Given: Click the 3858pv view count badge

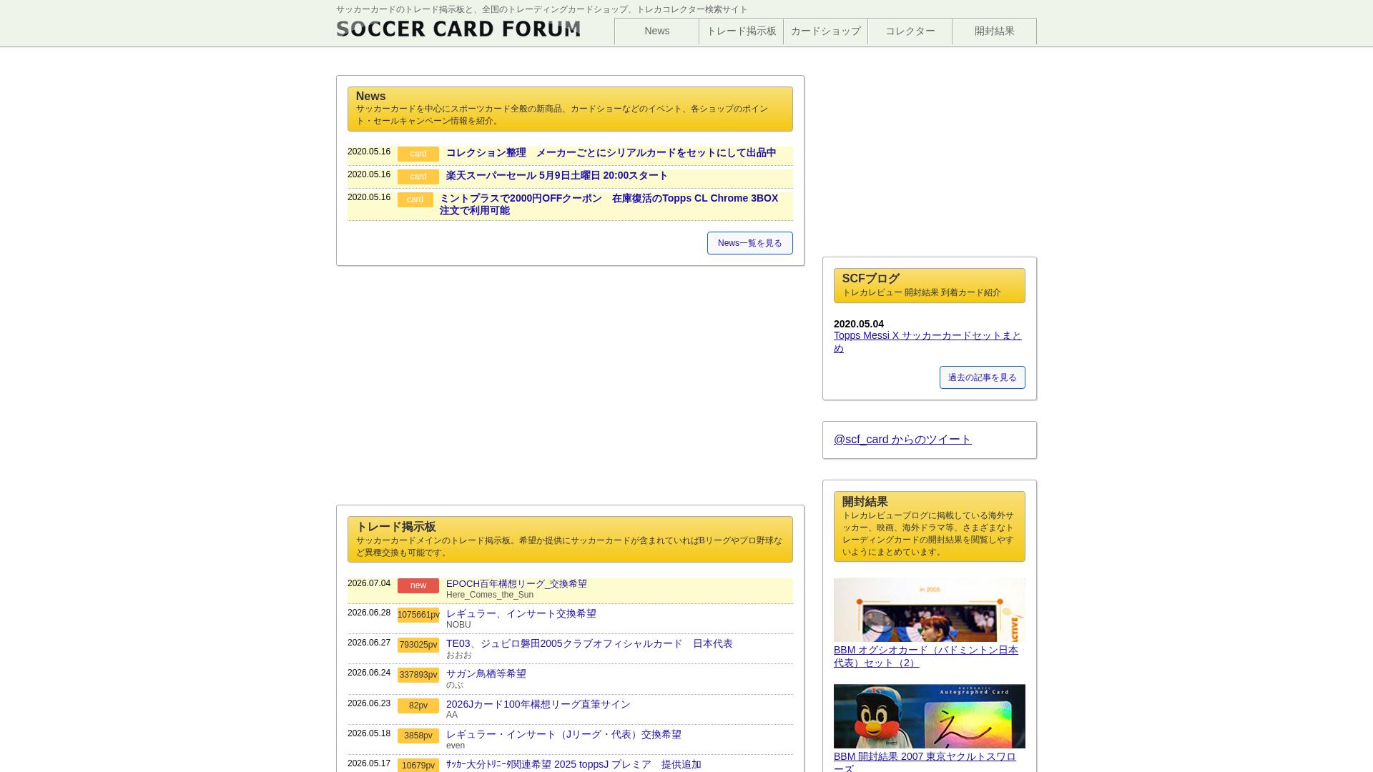Looking at the screenshot, I should tap(418, 736).
